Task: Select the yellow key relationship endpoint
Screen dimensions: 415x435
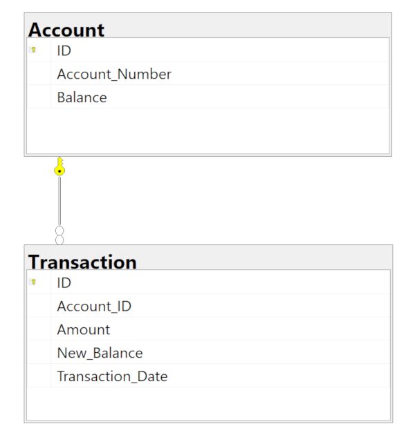Action: click(59, 166)
